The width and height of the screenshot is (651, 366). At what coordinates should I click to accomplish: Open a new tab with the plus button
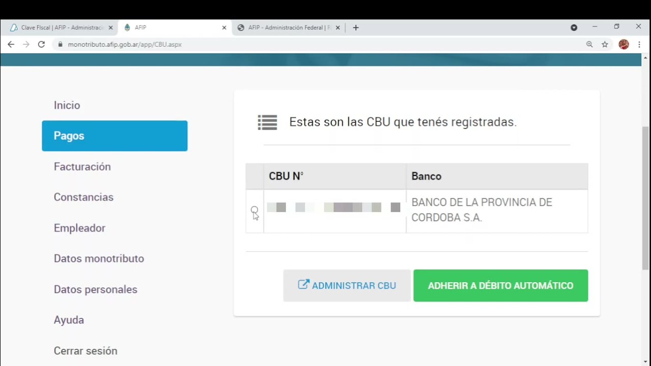click(356, 27)
